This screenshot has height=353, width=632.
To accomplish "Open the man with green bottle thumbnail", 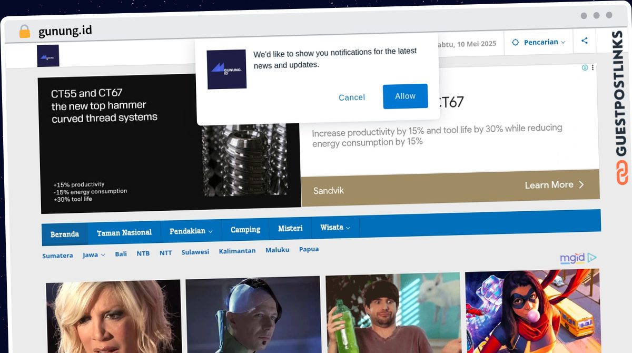I will coord(393,313).
